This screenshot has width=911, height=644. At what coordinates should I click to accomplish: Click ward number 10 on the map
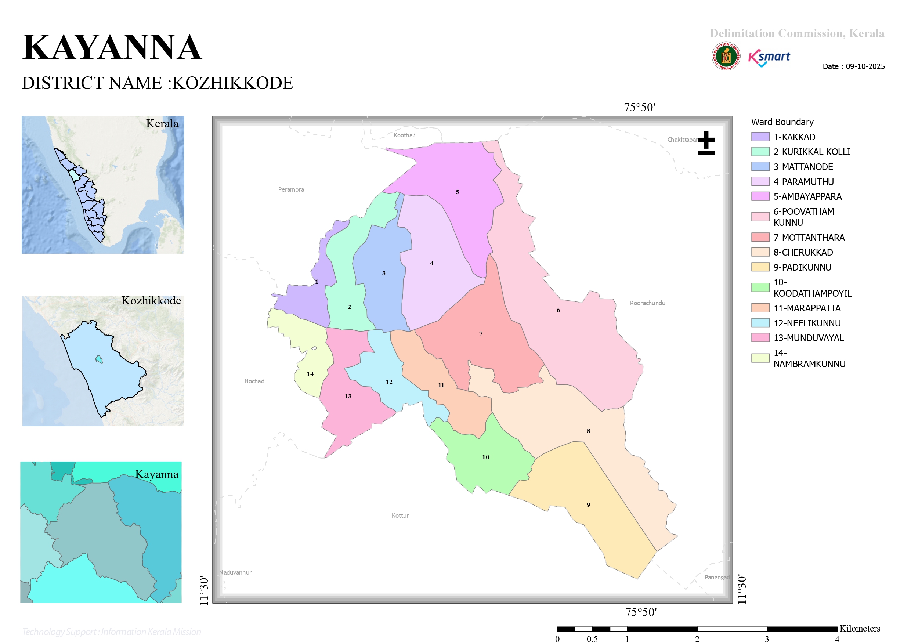(486, 457)
